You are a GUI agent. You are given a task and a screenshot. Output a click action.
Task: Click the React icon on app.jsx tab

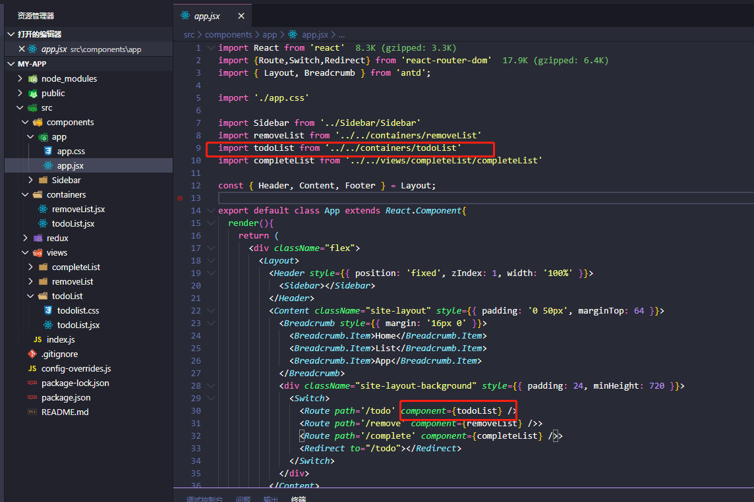click(185, 16)
